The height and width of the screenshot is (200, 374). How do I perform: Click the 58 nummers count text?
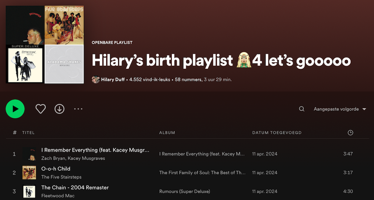(x=188, y=79)
